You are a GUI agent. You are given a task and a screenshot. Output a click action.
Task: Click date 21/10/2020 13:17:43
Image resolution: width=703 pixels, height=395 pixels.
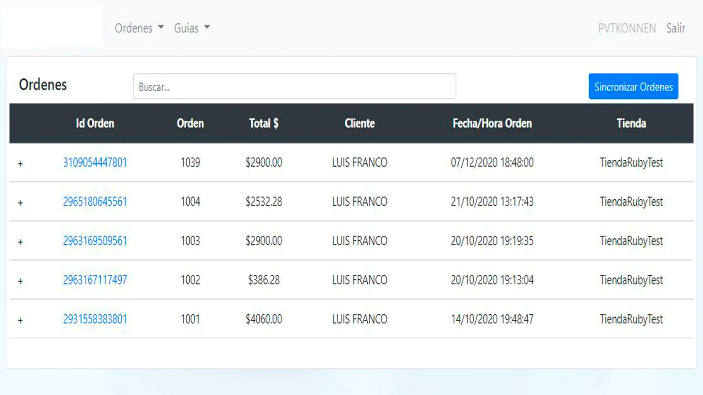(x=492, y=202)
